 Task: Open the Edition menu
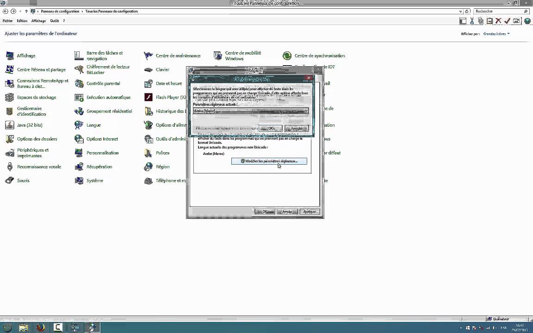22,21
